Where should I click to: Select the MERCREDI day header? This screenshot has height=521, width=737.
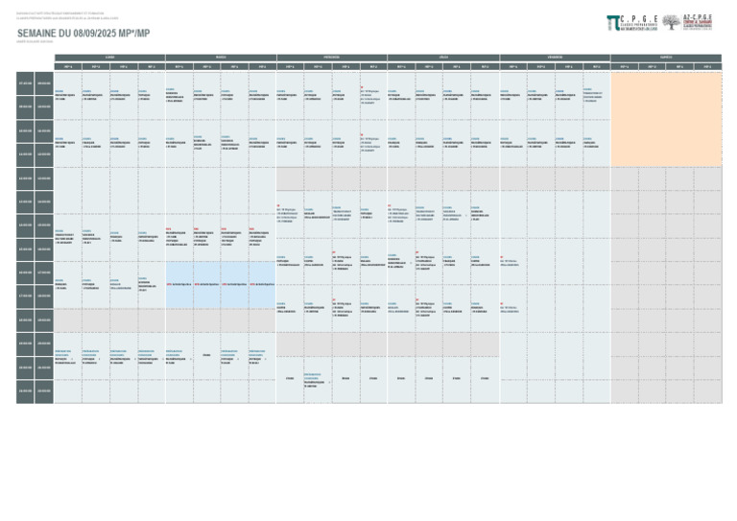pyautogui.click(x=332, y=58)
